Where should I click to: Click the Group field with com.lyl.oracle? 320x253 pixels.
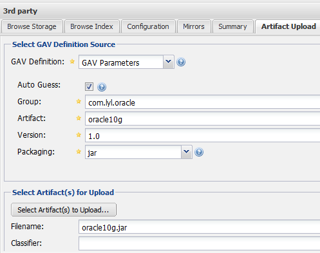[x=203, y=102]
